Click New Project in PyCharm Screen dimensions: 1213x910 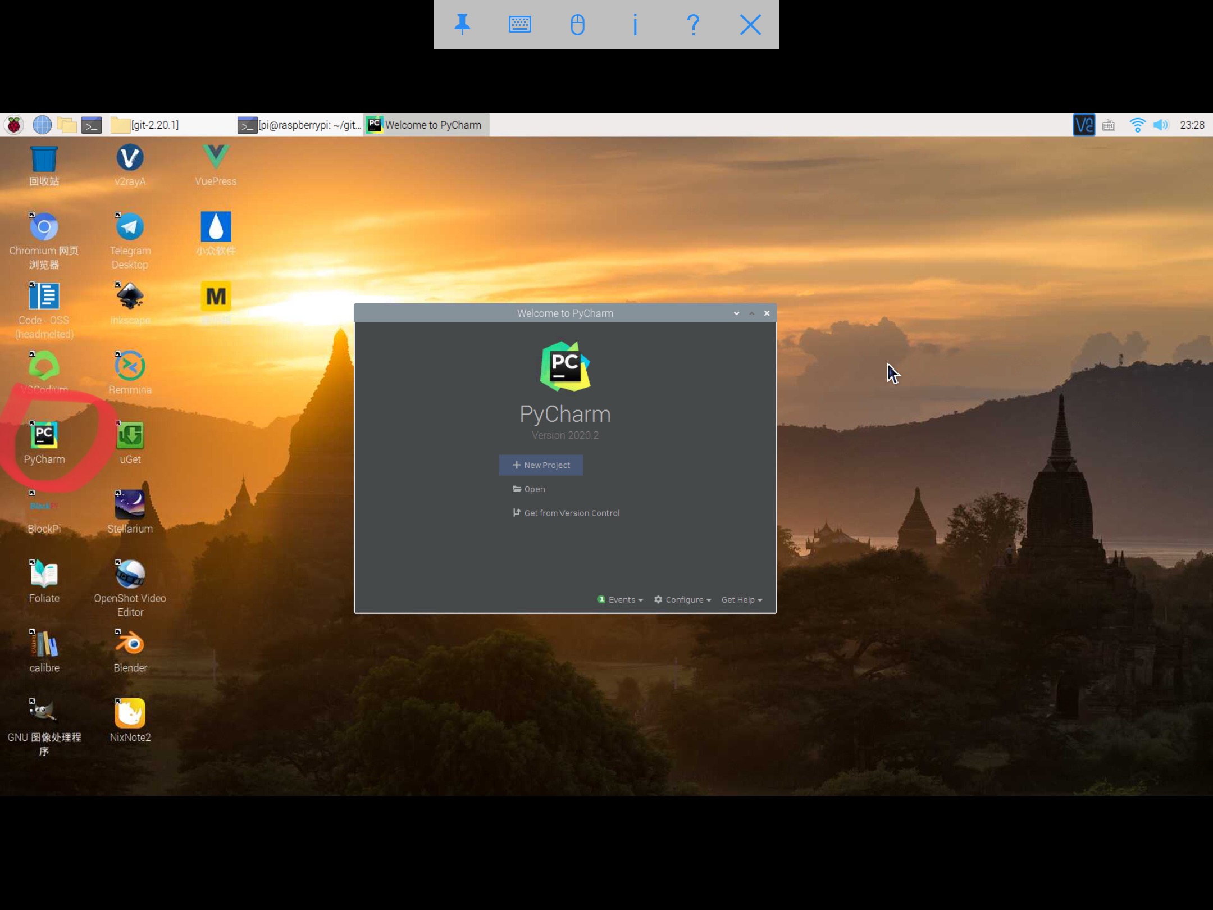pos(541,465)
